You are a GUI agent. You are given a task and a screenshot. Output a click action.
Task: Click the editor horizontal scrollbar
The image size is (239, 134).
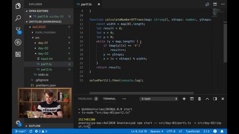141,93
